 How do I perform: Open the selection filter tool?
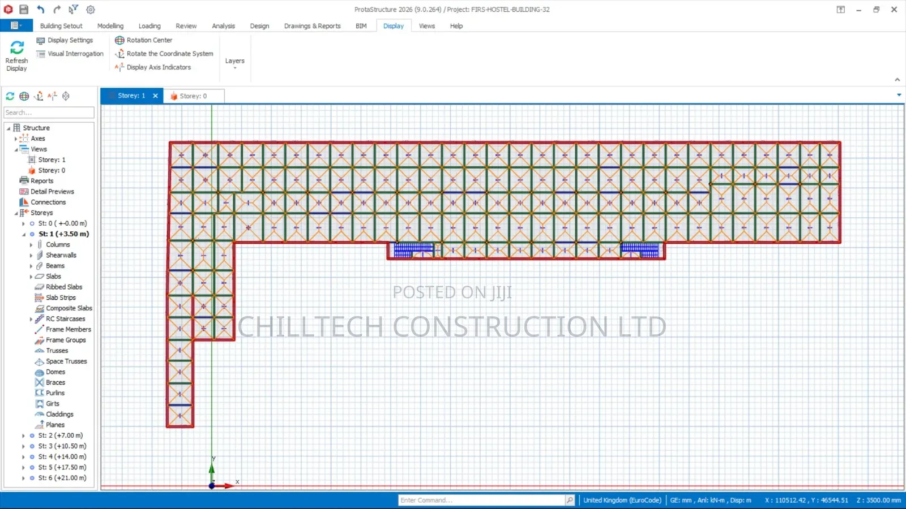[x=74, y=10]
